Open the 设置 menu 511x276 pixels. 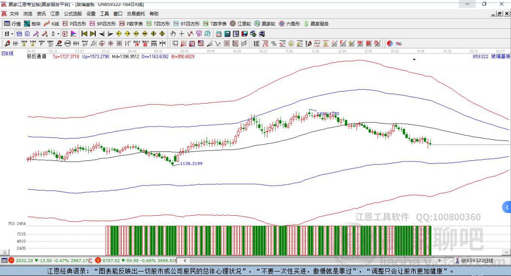pyautogui.click(x=91, y=13)
